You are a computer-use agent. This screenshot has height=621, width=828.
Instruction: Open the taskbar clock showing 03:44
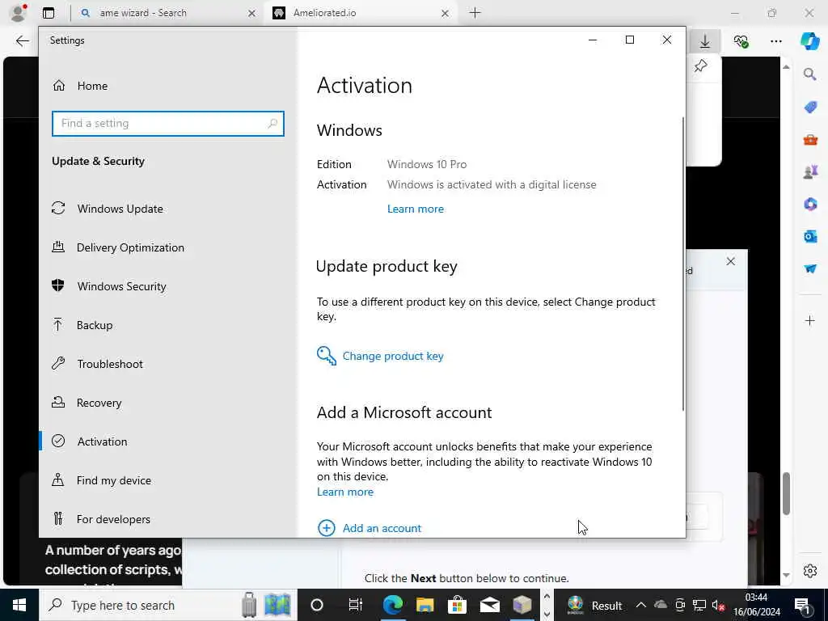pos(756,605)
